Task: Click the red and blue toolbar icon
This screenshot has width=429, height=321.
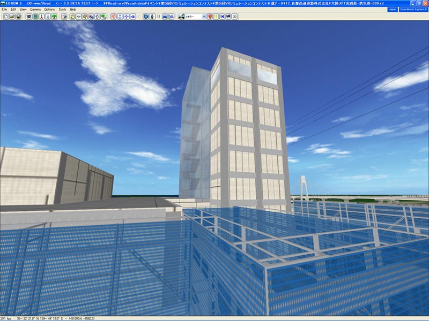Action: [x=91, y=17]
